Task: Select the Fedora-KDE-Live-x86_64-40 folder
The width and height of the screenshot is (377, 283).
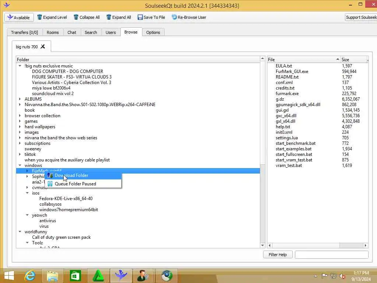Action: click(66, 199)
